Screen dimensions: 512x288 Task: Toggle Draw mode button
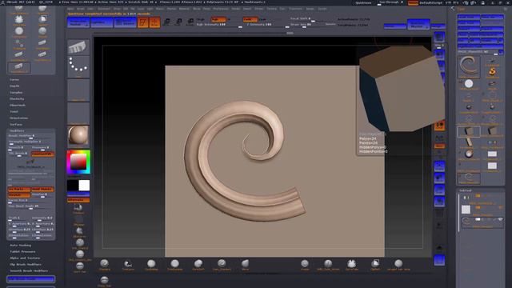[154, 22]
